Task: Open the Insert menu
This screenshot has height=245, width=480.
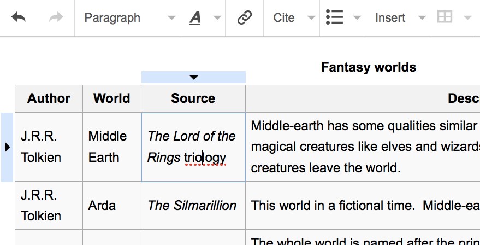Action: [x=398, y=18]
